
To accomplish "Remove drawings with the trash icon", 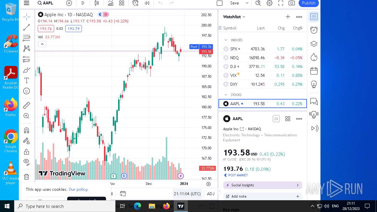I will tap(27, 177).
